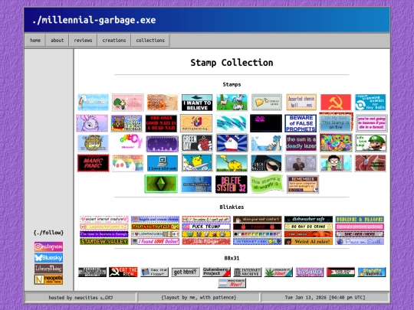414x310 pixels.
Task: Open the creations menu item
Action: [114, 41]
